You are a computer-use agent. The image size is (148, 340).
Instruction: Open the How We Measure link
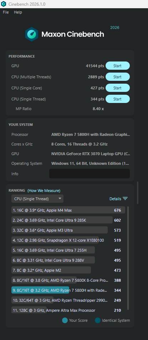(x=44, y=191)
